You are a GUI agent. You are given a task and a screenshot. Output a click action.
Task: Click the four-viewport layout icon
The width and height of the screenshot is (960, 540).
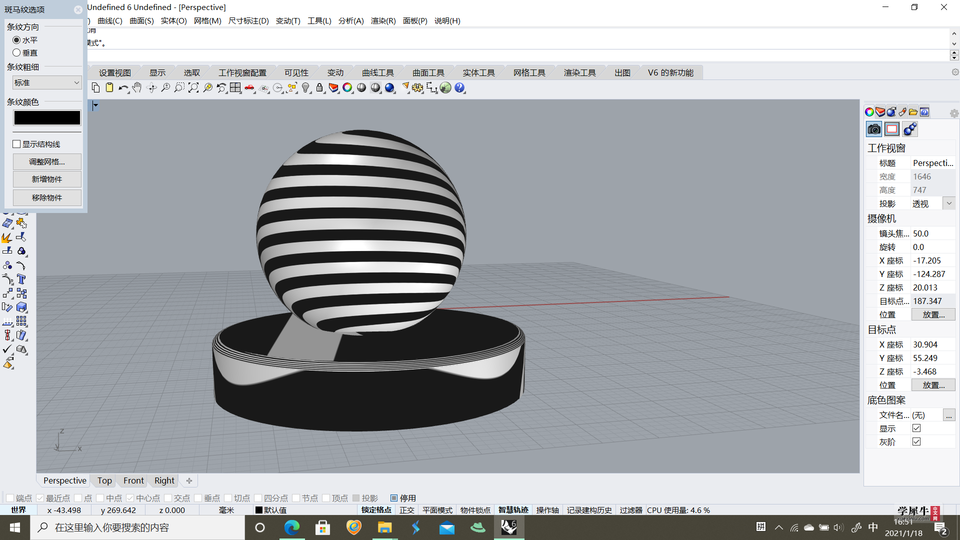tap(235, 88)
